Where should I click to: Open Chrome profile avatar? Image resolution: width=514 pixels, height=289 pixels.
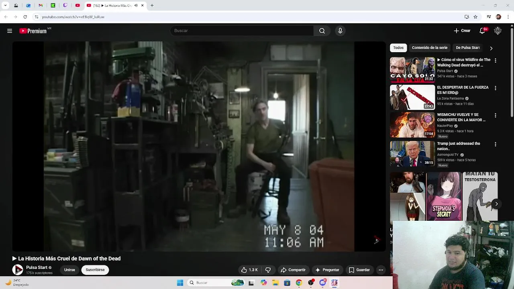[498, 17]
